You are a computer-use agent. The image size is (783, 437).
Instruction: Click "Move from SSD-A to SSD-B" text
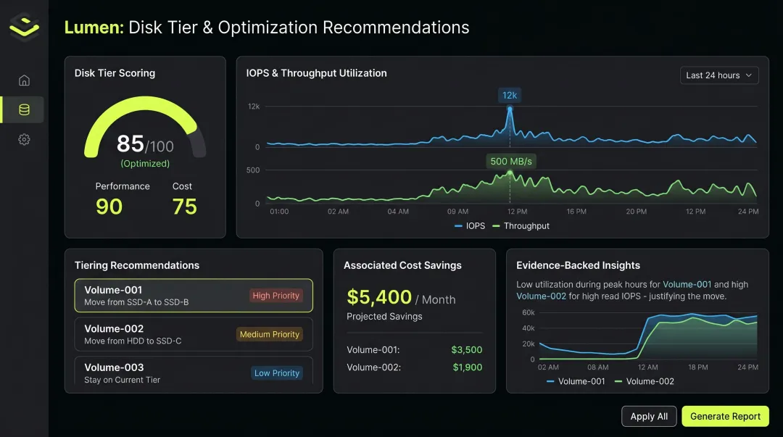136,302
